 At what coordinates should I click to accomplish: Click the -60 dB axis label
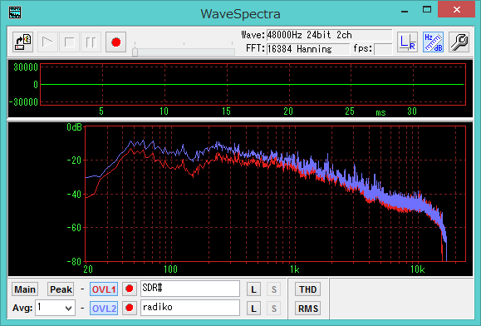74,228
